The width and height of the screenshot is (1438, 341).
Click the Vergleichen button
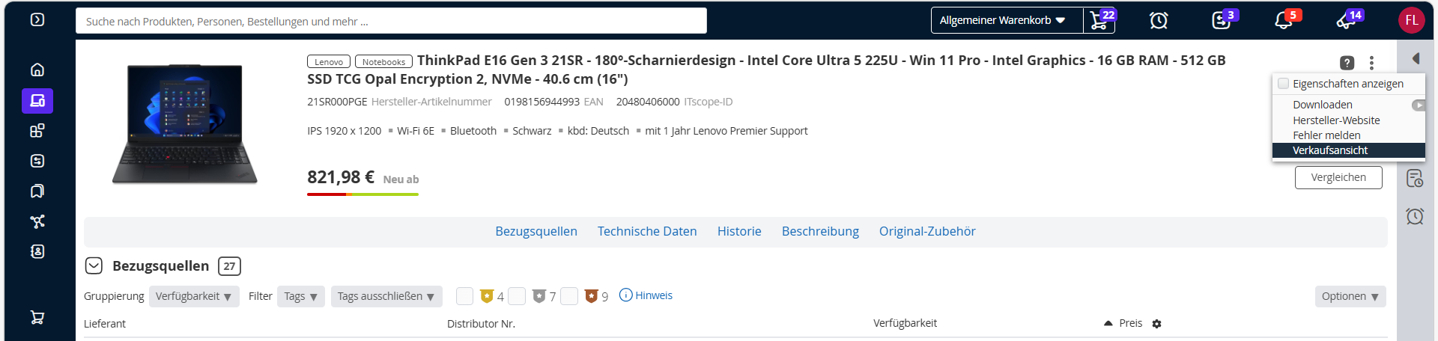pos(1338,177)
